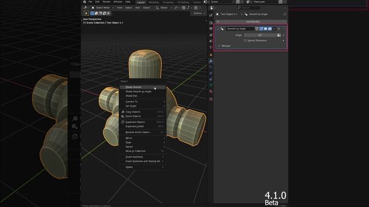Toggle modifier render display camera icon
This screenshot has width=369, height=207.
pos(270,29)
